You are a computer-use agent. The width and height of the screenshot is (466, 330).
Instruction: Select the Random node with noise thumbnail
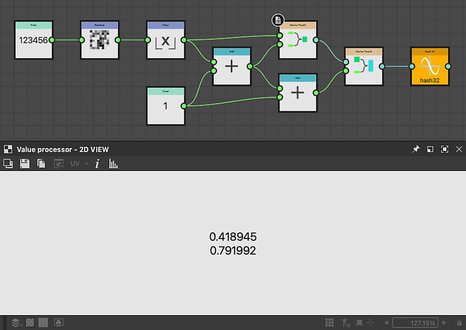coord(99,40)
